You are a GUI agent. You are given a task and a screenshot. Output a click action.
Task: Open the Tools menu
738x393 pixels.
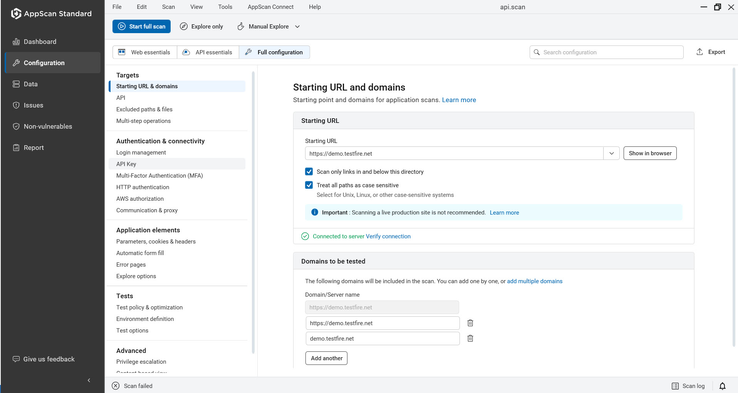click(225, 7)
